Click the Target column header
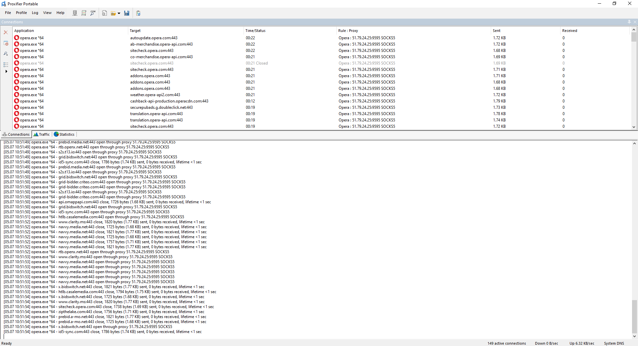 [x=135, y=31]
